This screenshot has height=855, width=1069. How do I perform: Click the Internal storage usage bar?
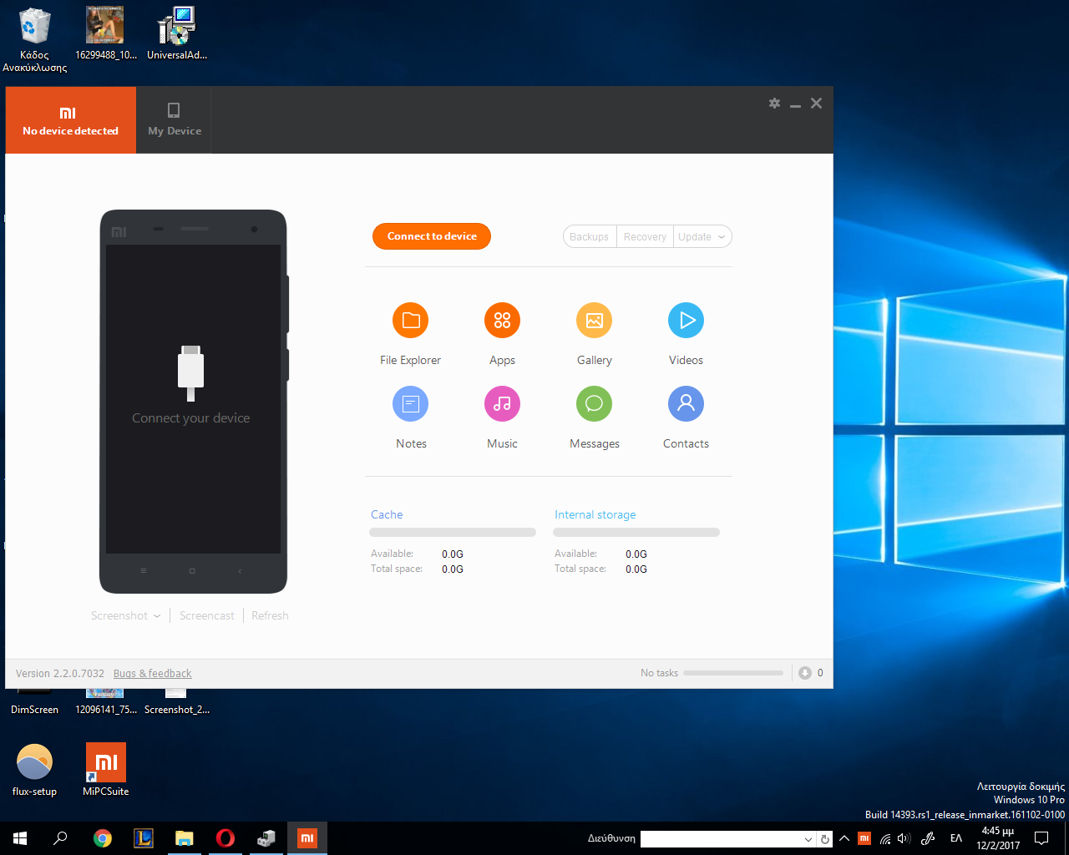pos(636,533)
